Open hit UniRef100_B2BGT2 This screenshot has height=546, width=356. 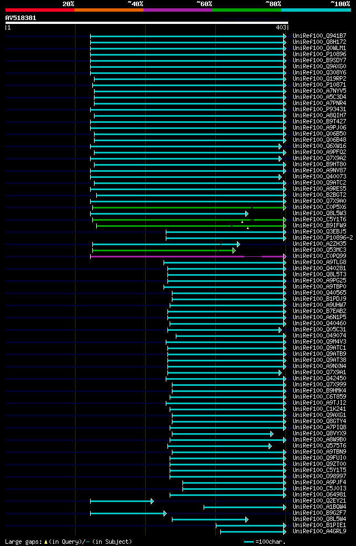pyautogui.click(x=319, y=195)
